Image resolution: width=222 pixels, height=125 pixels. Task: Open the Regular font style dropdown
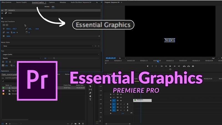[x=22, y=58]
